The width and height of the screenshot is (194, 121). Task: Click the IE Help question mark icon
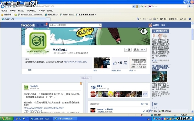pyautogui.click(x=190, y=19)
